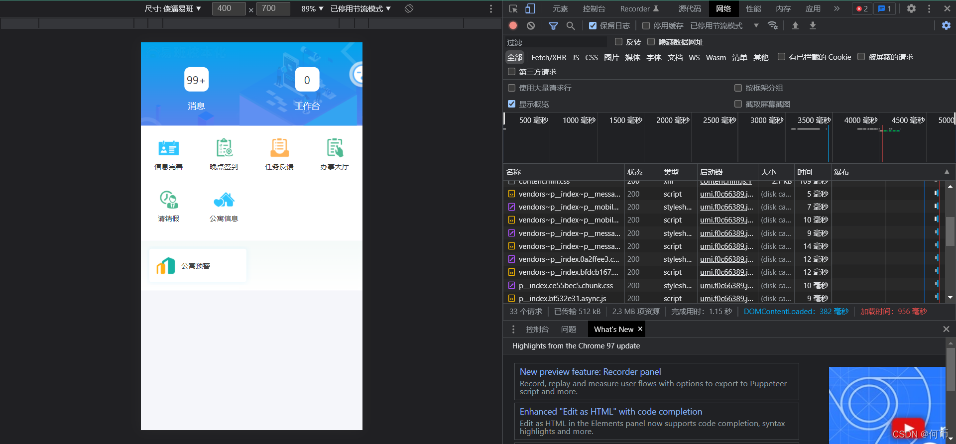Clear the network log icon
Viewport: 956px width, 444px height.
pos(531,25)
